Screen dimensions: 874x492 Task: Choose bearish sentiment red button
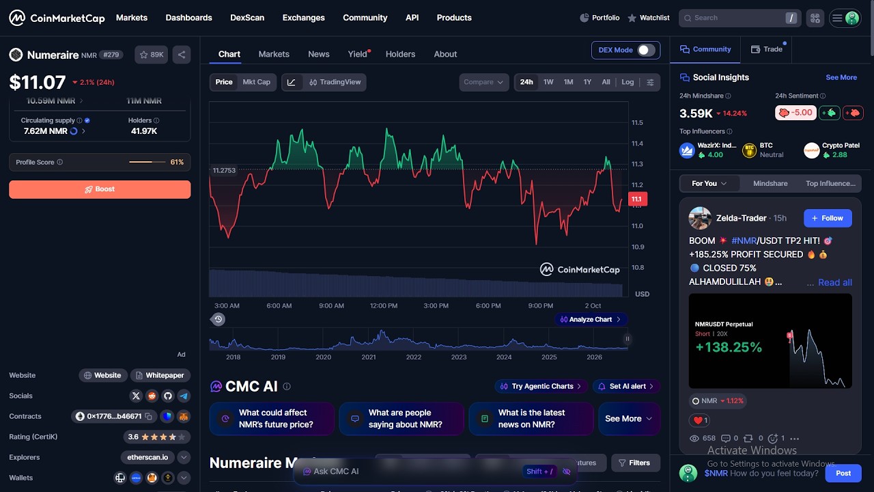[853, 113]
